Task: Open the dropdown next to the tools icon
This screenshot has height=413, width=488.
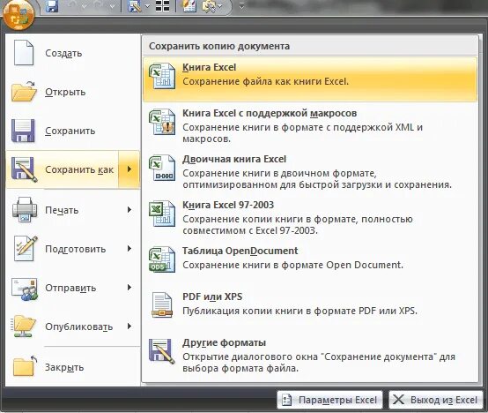Action: pos(220,6)
